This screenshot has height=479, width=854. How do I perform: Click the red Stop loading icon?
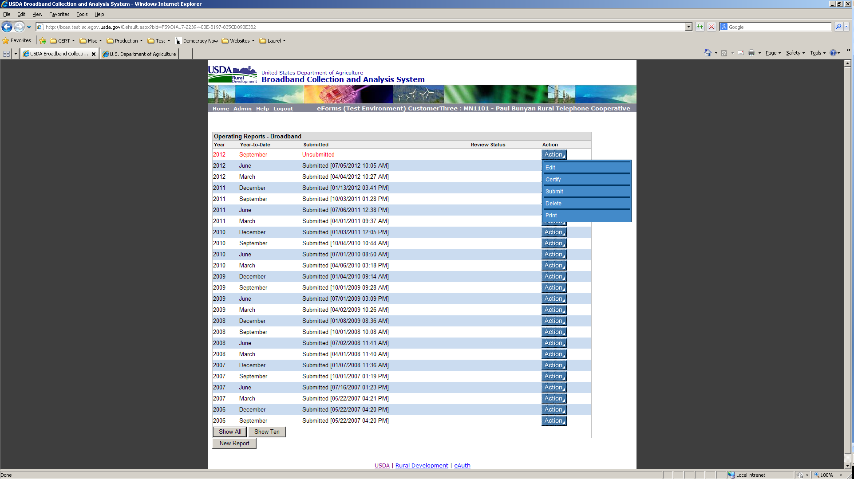point(712,27)
